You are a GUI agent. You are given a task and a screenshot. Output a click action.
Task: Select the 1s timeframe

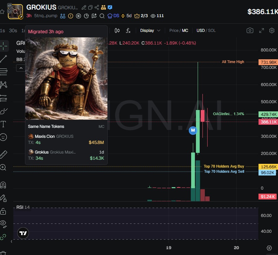(x=2, y=31)
